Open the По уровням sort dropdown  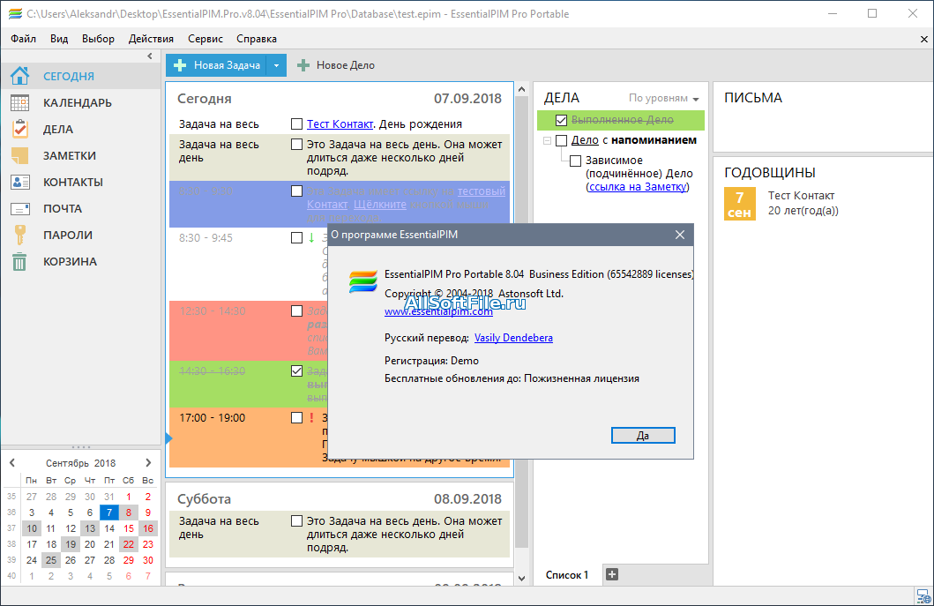coord(663,98)
